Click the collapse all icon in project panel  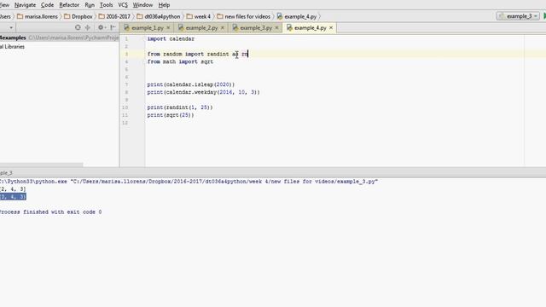coord(88,27)
